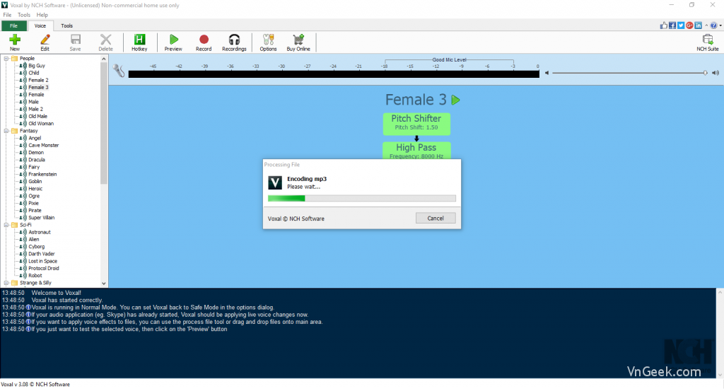Open the Tools menu in menu bar
The image size is (724, 389).
24,15
